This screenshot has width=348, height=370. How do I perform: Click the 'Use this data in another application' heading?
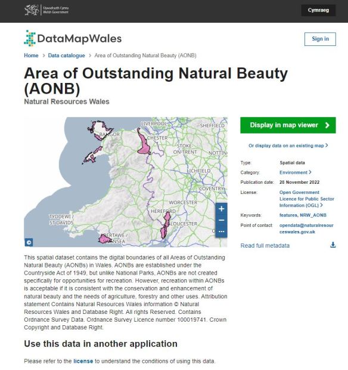(101, 344)
